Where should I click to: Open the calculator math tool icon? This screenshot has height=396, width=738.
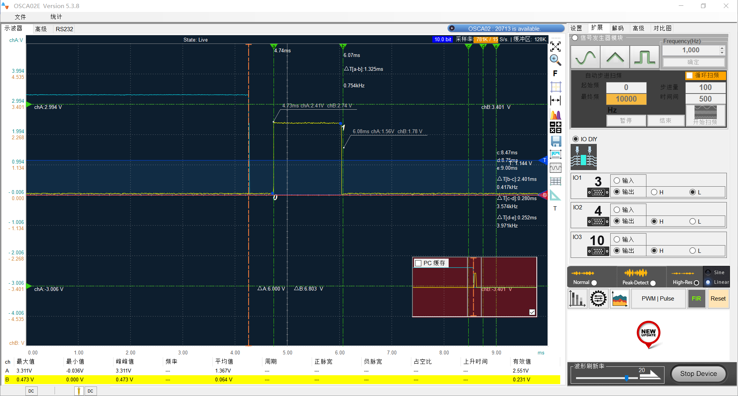(556, 127)
